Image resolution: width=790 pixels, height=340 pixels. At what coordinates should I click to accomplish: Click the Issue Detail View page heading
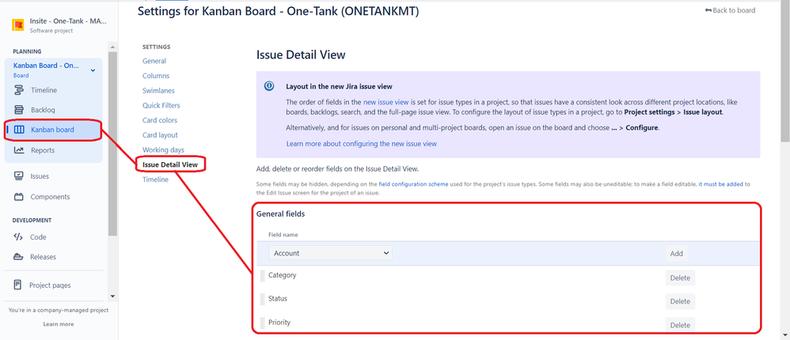tap(301, 55)
